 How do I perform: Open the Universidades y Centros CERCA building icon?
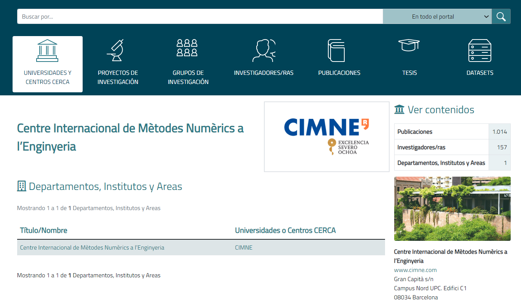(47, 51)
